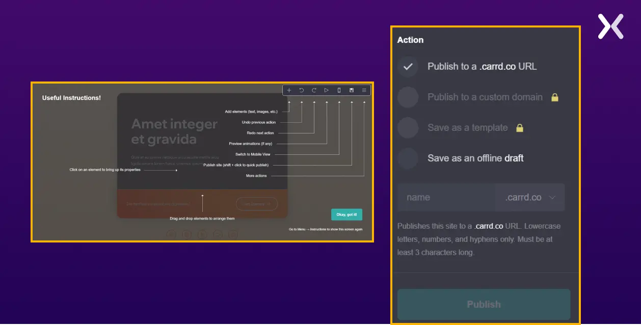This screenshot has width=641, height=325.
Task: Select the 'Save as a template' radio
Action: (408, 128)
